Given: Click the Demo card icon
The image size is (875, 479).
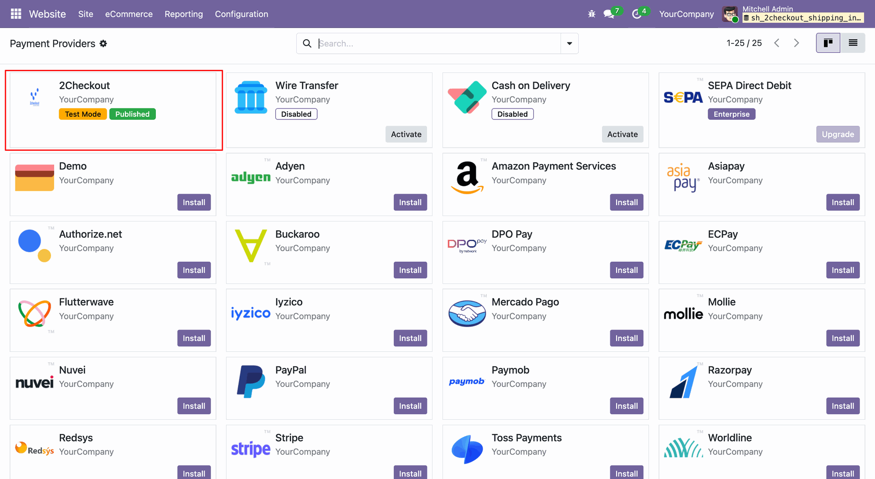Looking at the screenshot, I should click(35, 178).
